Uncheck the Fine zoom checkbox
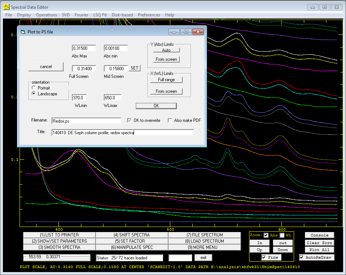This screenshot has width=346, height=275. tap(264, 257)
